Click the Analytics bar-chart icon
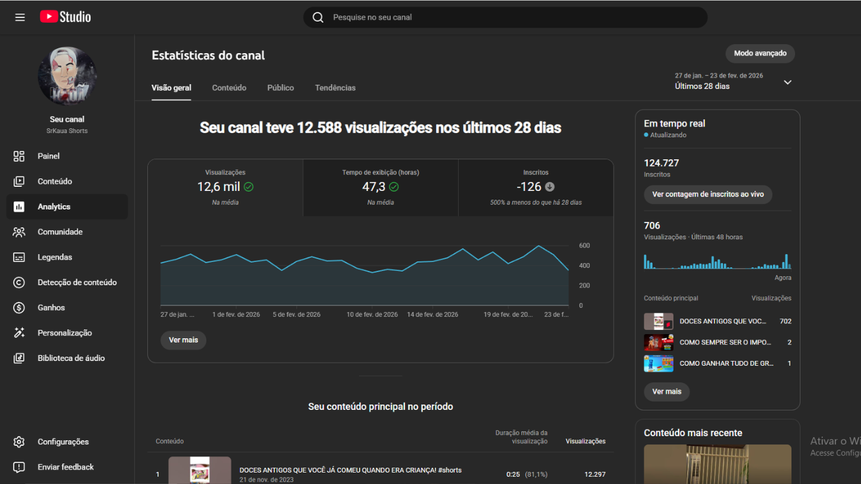This screenshot has width=861, height=484. (19, 207)
